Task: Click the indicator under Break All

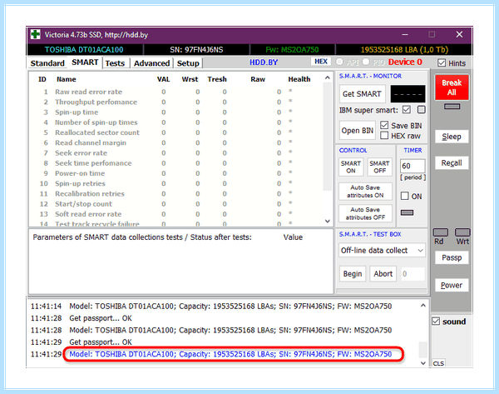Action: (x=452, y=107)
